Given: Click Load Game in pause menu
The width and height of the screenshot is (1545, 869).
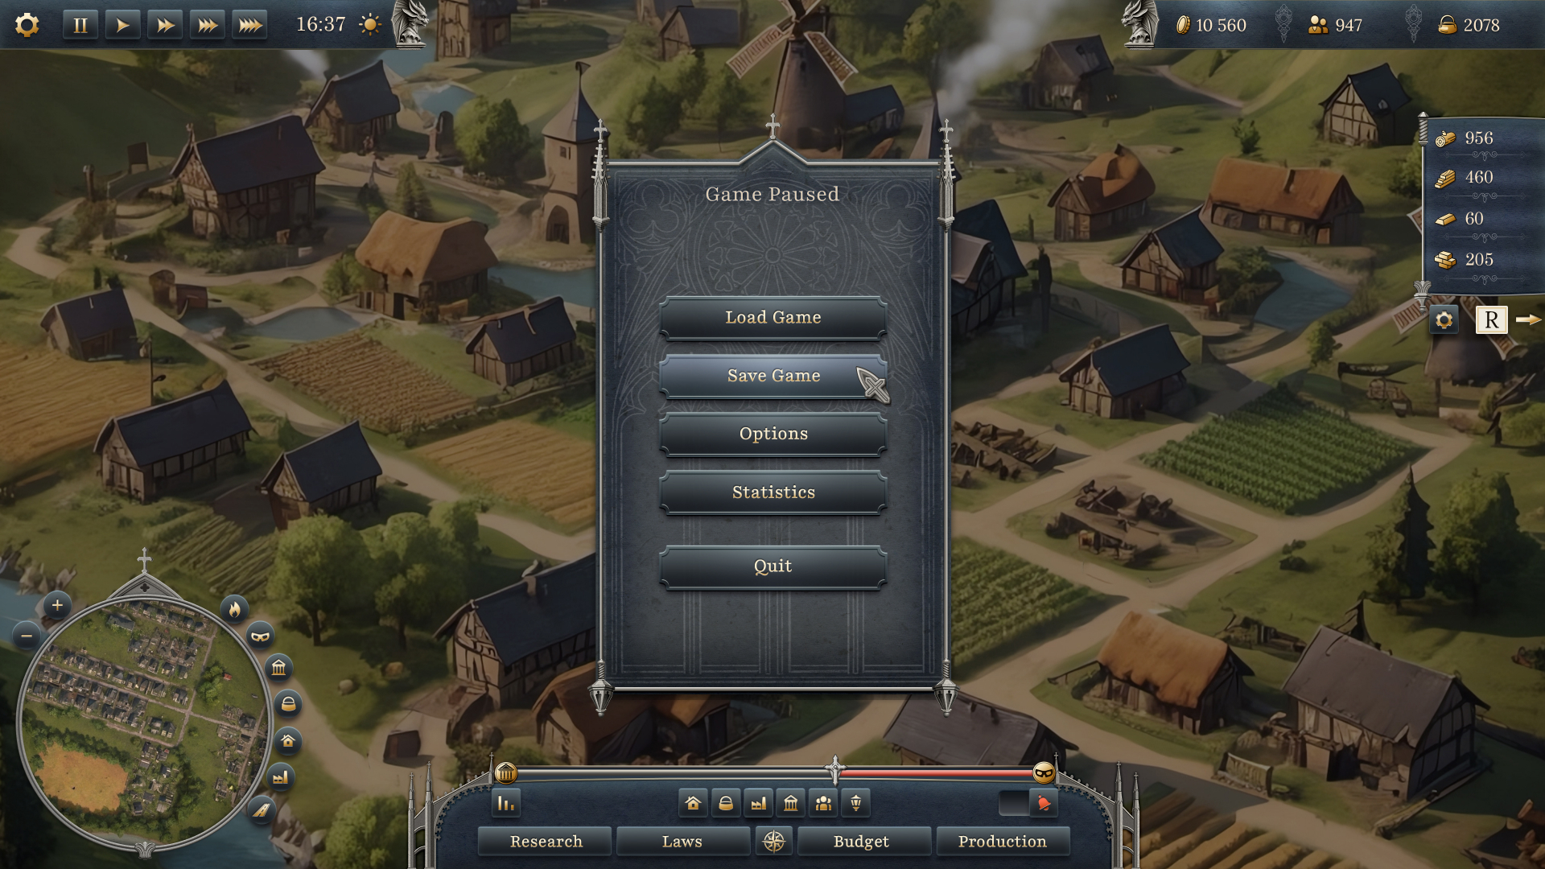Looking at the screenshot, I should [772, 316].
